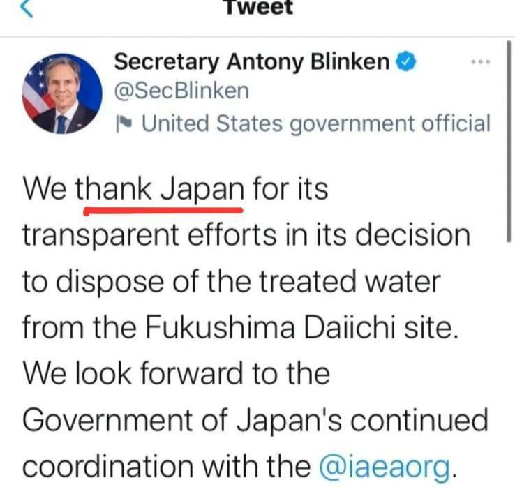Image resolution: width=515 pixels, height=487 pixels.
Task: Open profile via Secretary Antony Blinken name
Action: click(x=252, y=61)
